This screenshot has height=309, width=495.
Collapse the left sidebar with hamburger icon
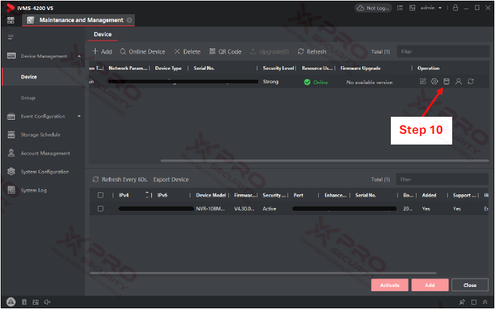pos(11,36)
